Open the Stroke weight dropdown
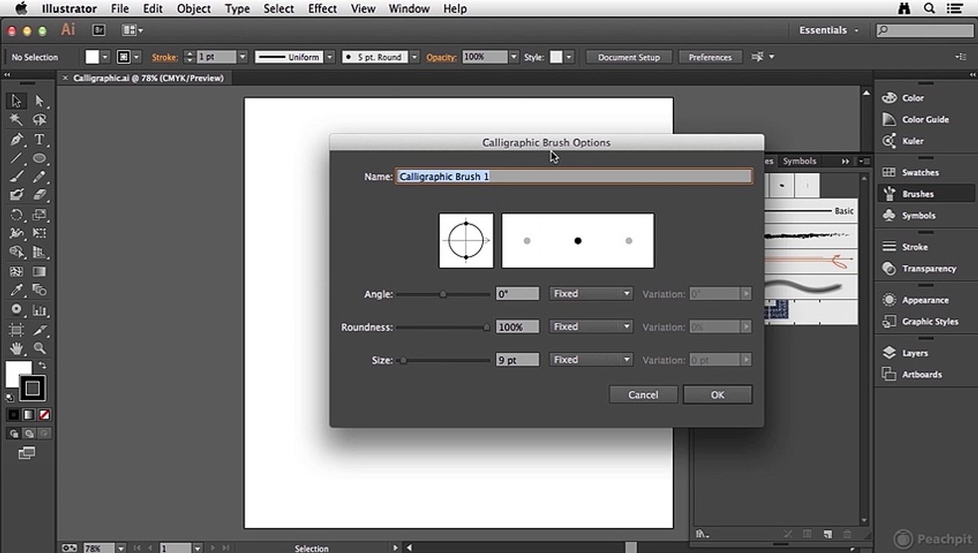Screen dimensions: 978x553 pyautogui.click(x=242, y=57)
